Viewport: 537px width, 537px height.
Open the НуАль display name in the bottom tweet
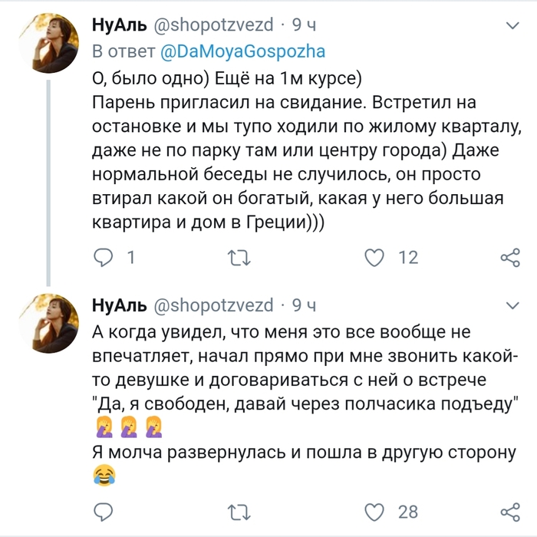(120, 305)
